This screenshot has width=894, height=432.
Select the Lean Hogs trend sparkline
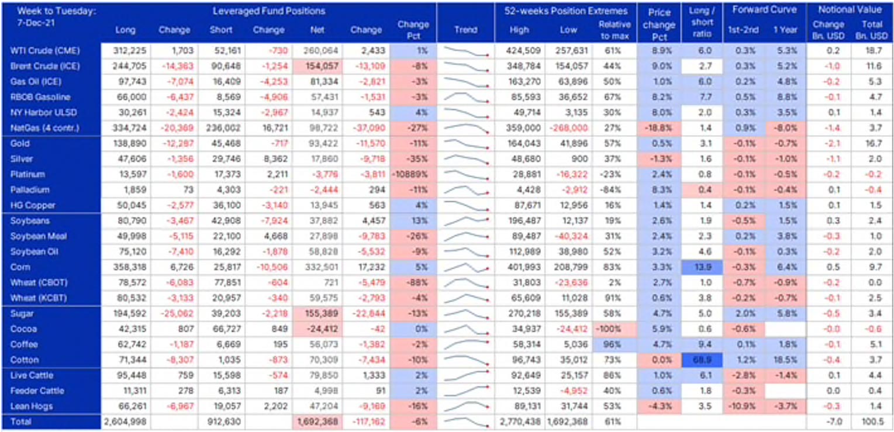465,406
